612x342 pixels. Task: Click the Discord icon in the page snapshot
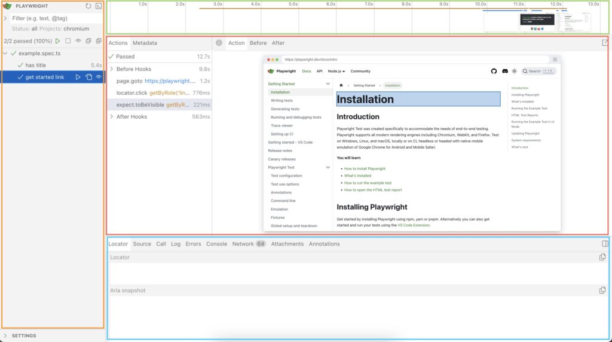click(504, 71)
